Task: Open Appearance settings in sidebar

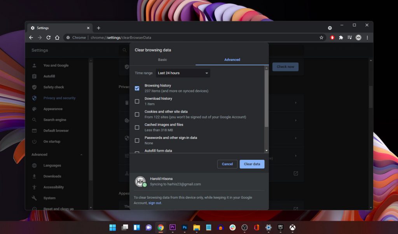Action: (x=53, y=109)
